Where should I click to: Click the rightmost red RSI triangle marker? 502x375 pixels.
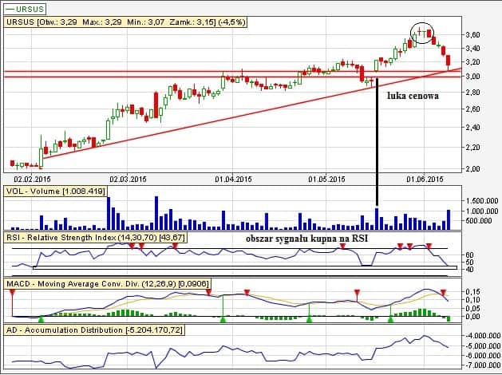(x=429, y=246)
